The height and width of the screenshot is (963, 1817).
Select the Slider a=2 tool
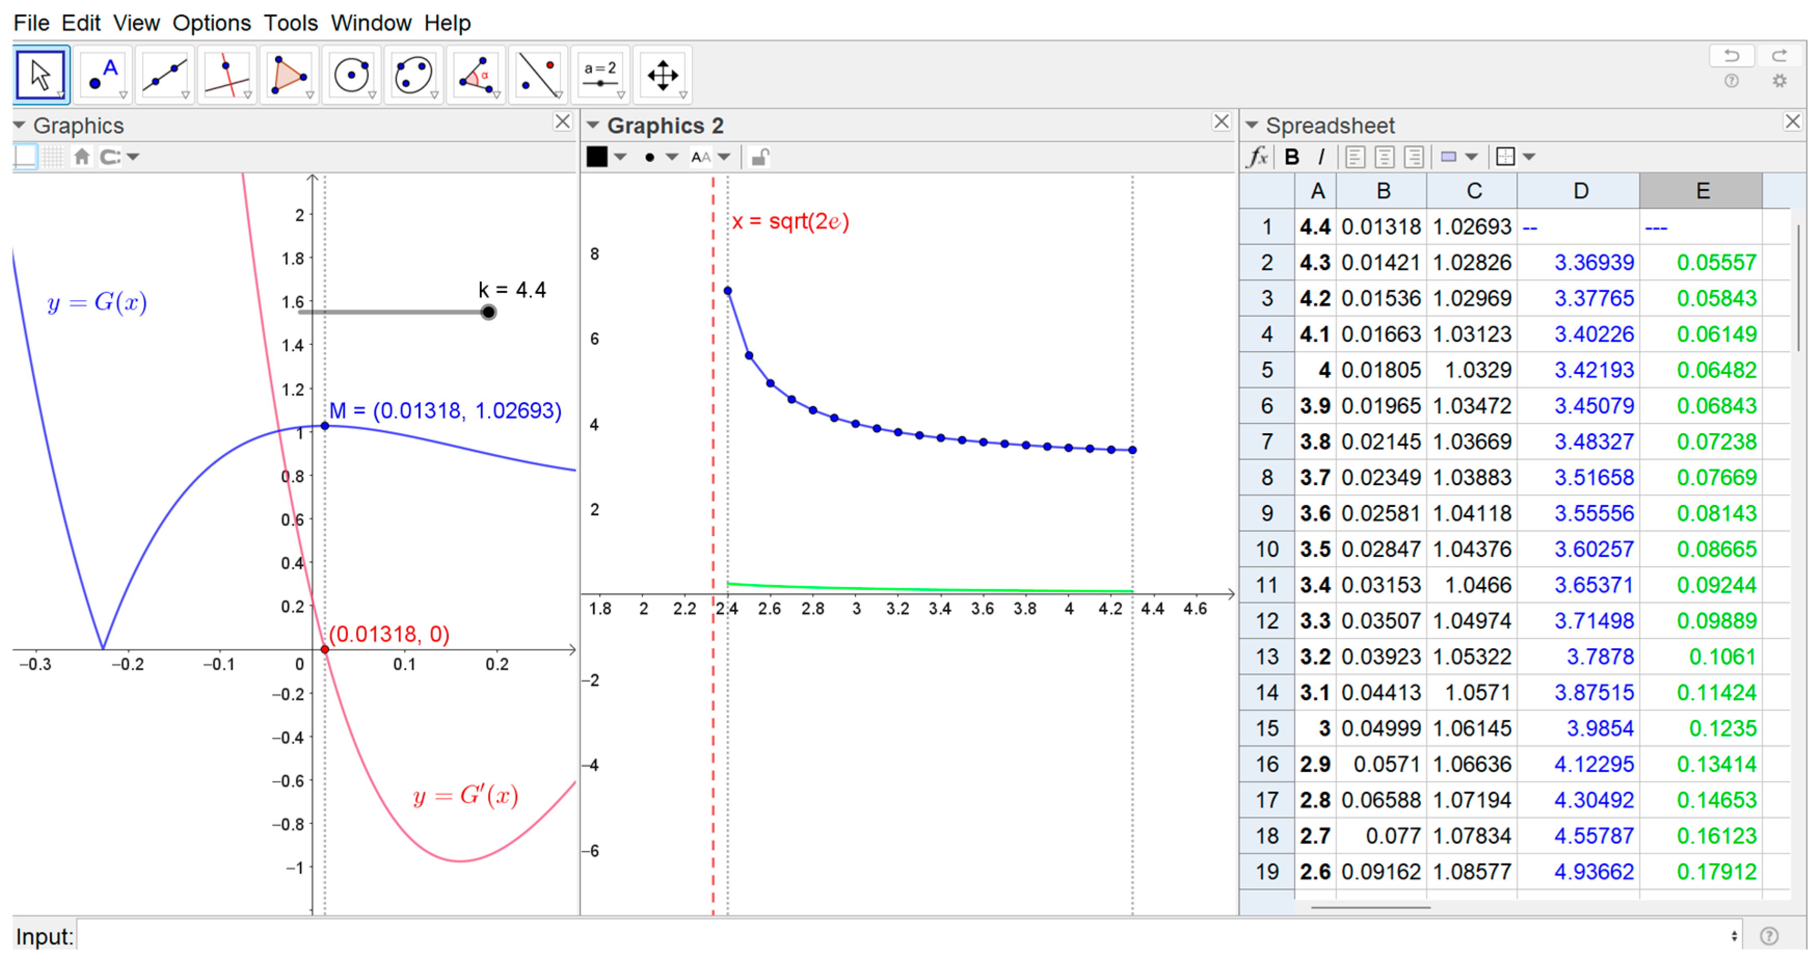click(600, 75)
